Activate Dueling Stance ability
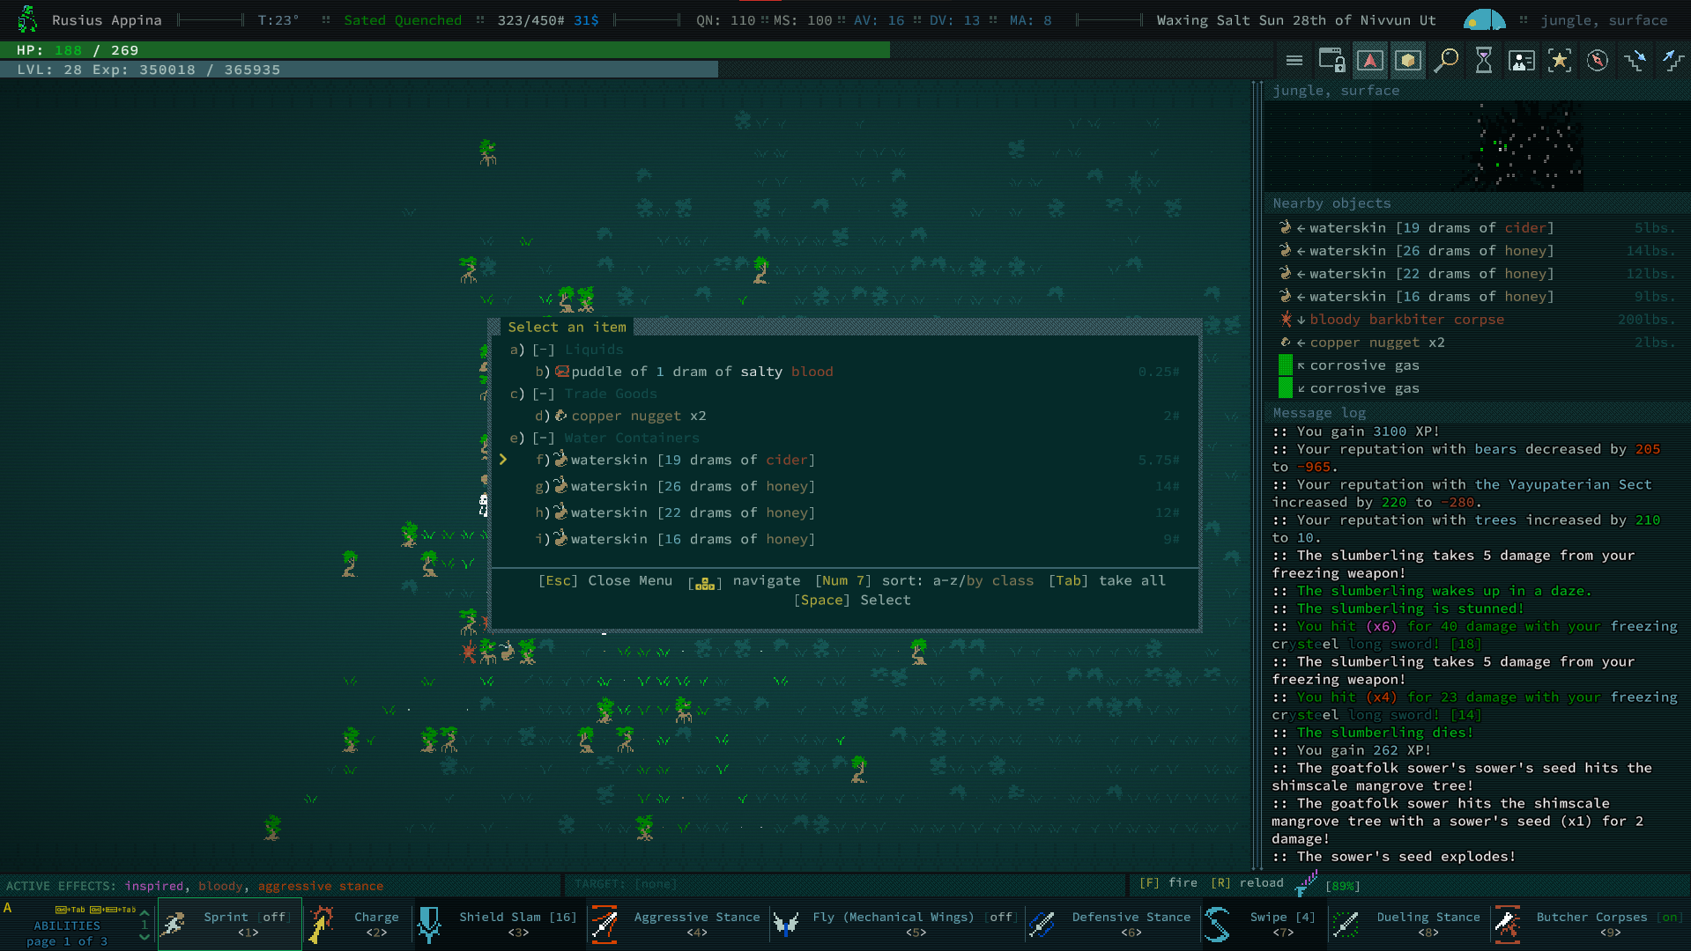This screenshot has width=1691, height=951. pyautogui.click(x=1408, y=924)
